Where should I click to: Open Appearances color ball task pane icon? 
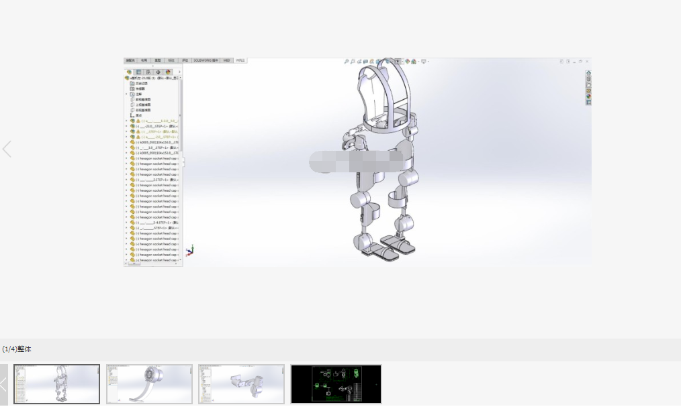click(588, 97)
